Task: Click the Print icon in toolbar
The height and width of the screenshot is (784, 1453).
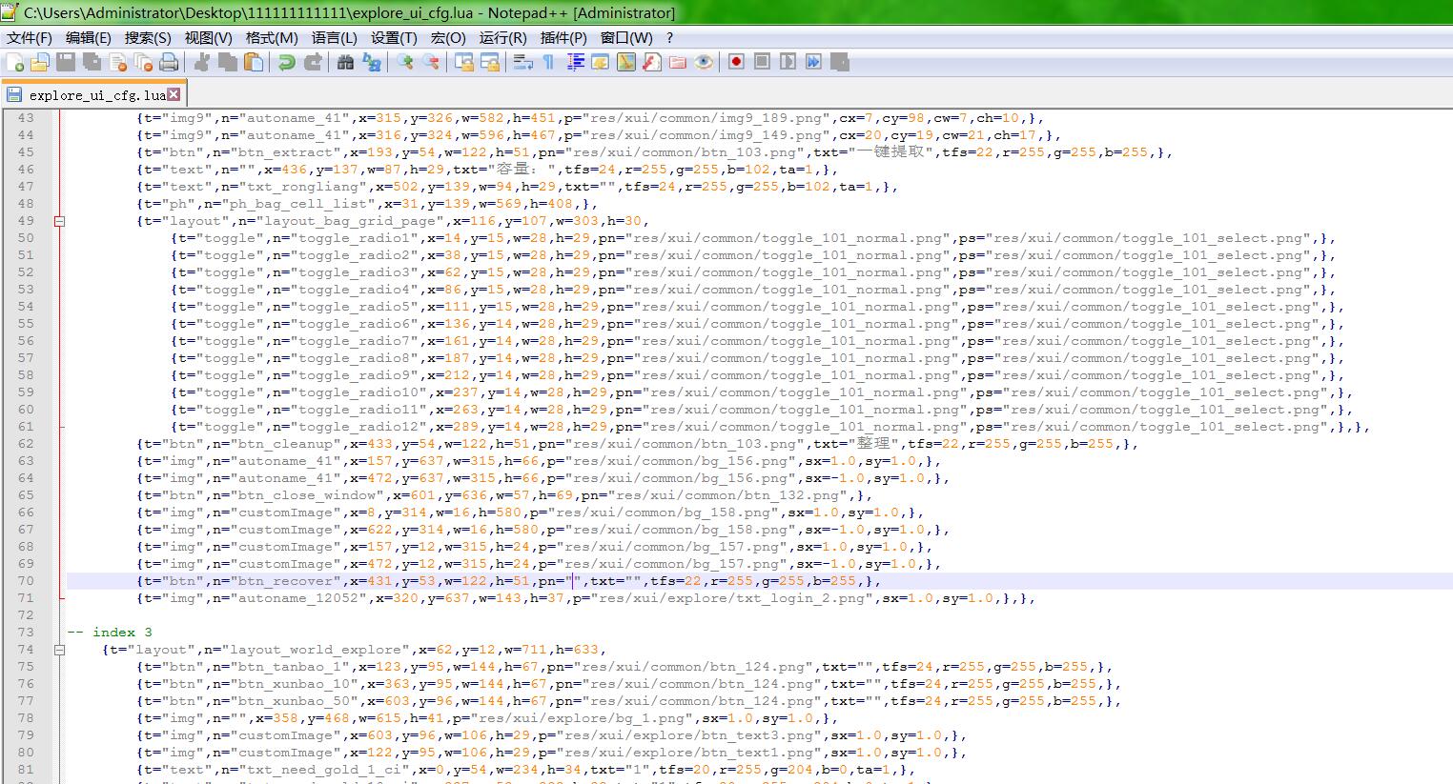Action: pos(169,63)
